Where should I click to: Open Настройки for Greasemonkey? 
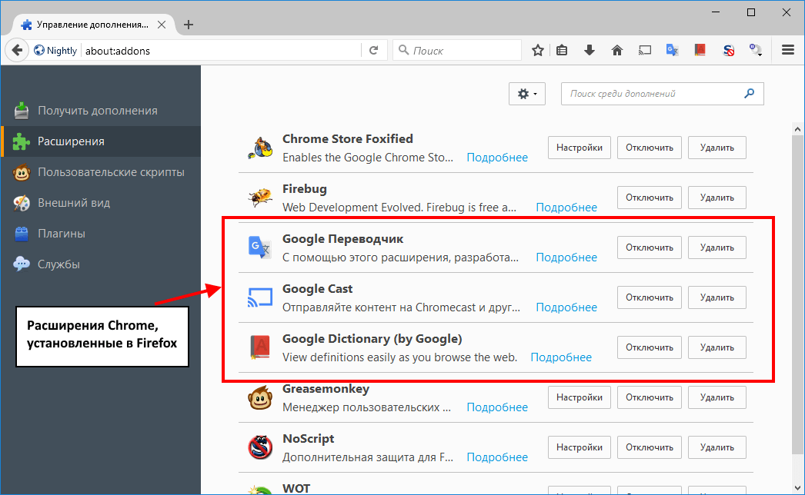coord(579,397)
